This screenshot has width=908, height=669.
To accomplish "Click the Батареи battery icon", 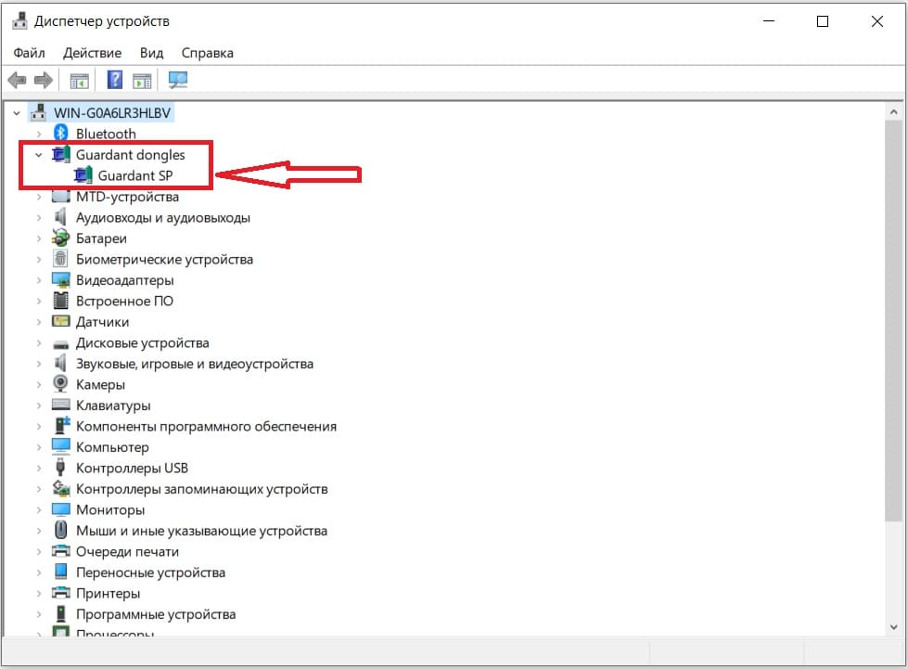I will [61, 238].
